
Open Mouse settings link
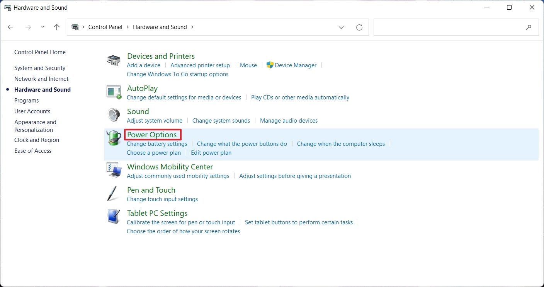tap(248, 65)
